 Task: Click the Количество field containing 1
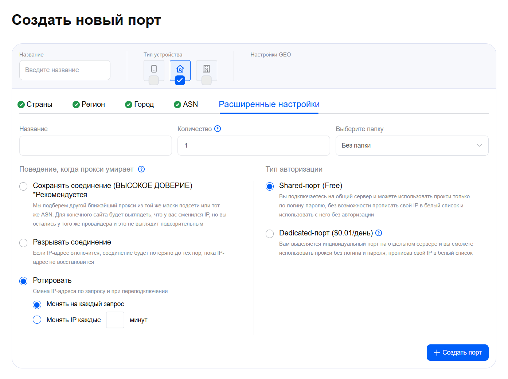254,145
